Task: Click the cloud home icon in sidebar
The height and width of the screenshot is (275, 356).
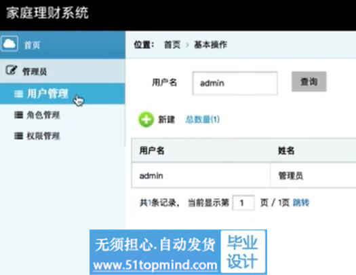Action: pyautogui.click(x=9, y=43)
